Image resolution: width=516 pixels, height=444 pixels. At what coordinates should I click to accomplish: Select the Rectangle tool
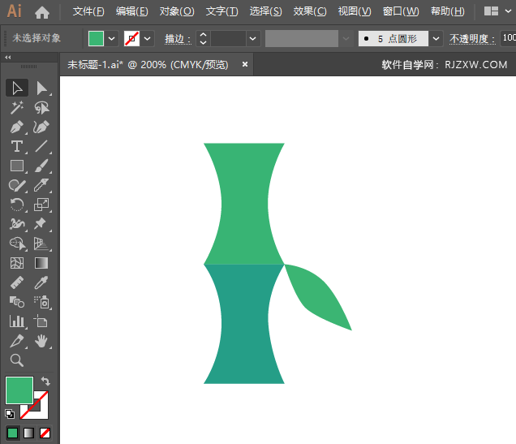point(16,166)
